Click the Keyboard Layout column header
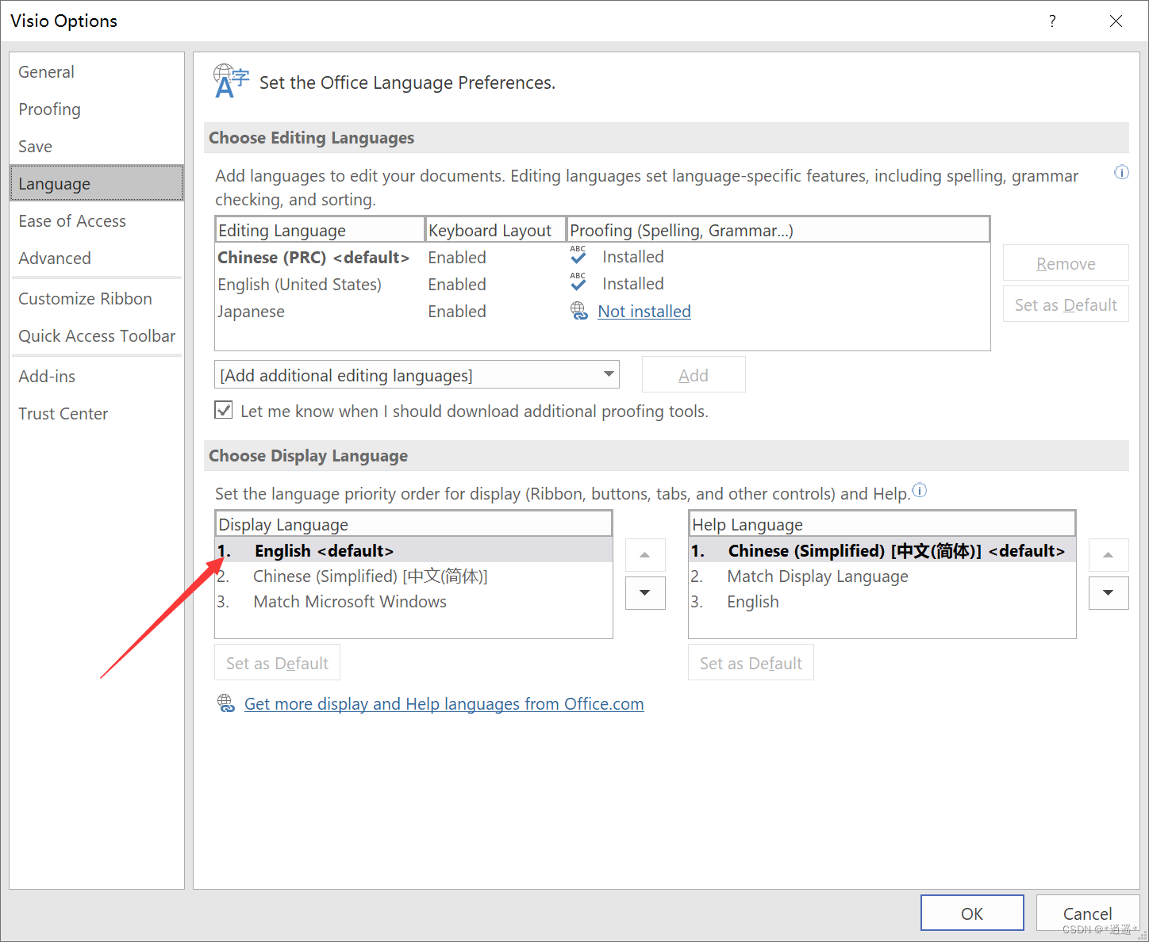 point(496,230)
